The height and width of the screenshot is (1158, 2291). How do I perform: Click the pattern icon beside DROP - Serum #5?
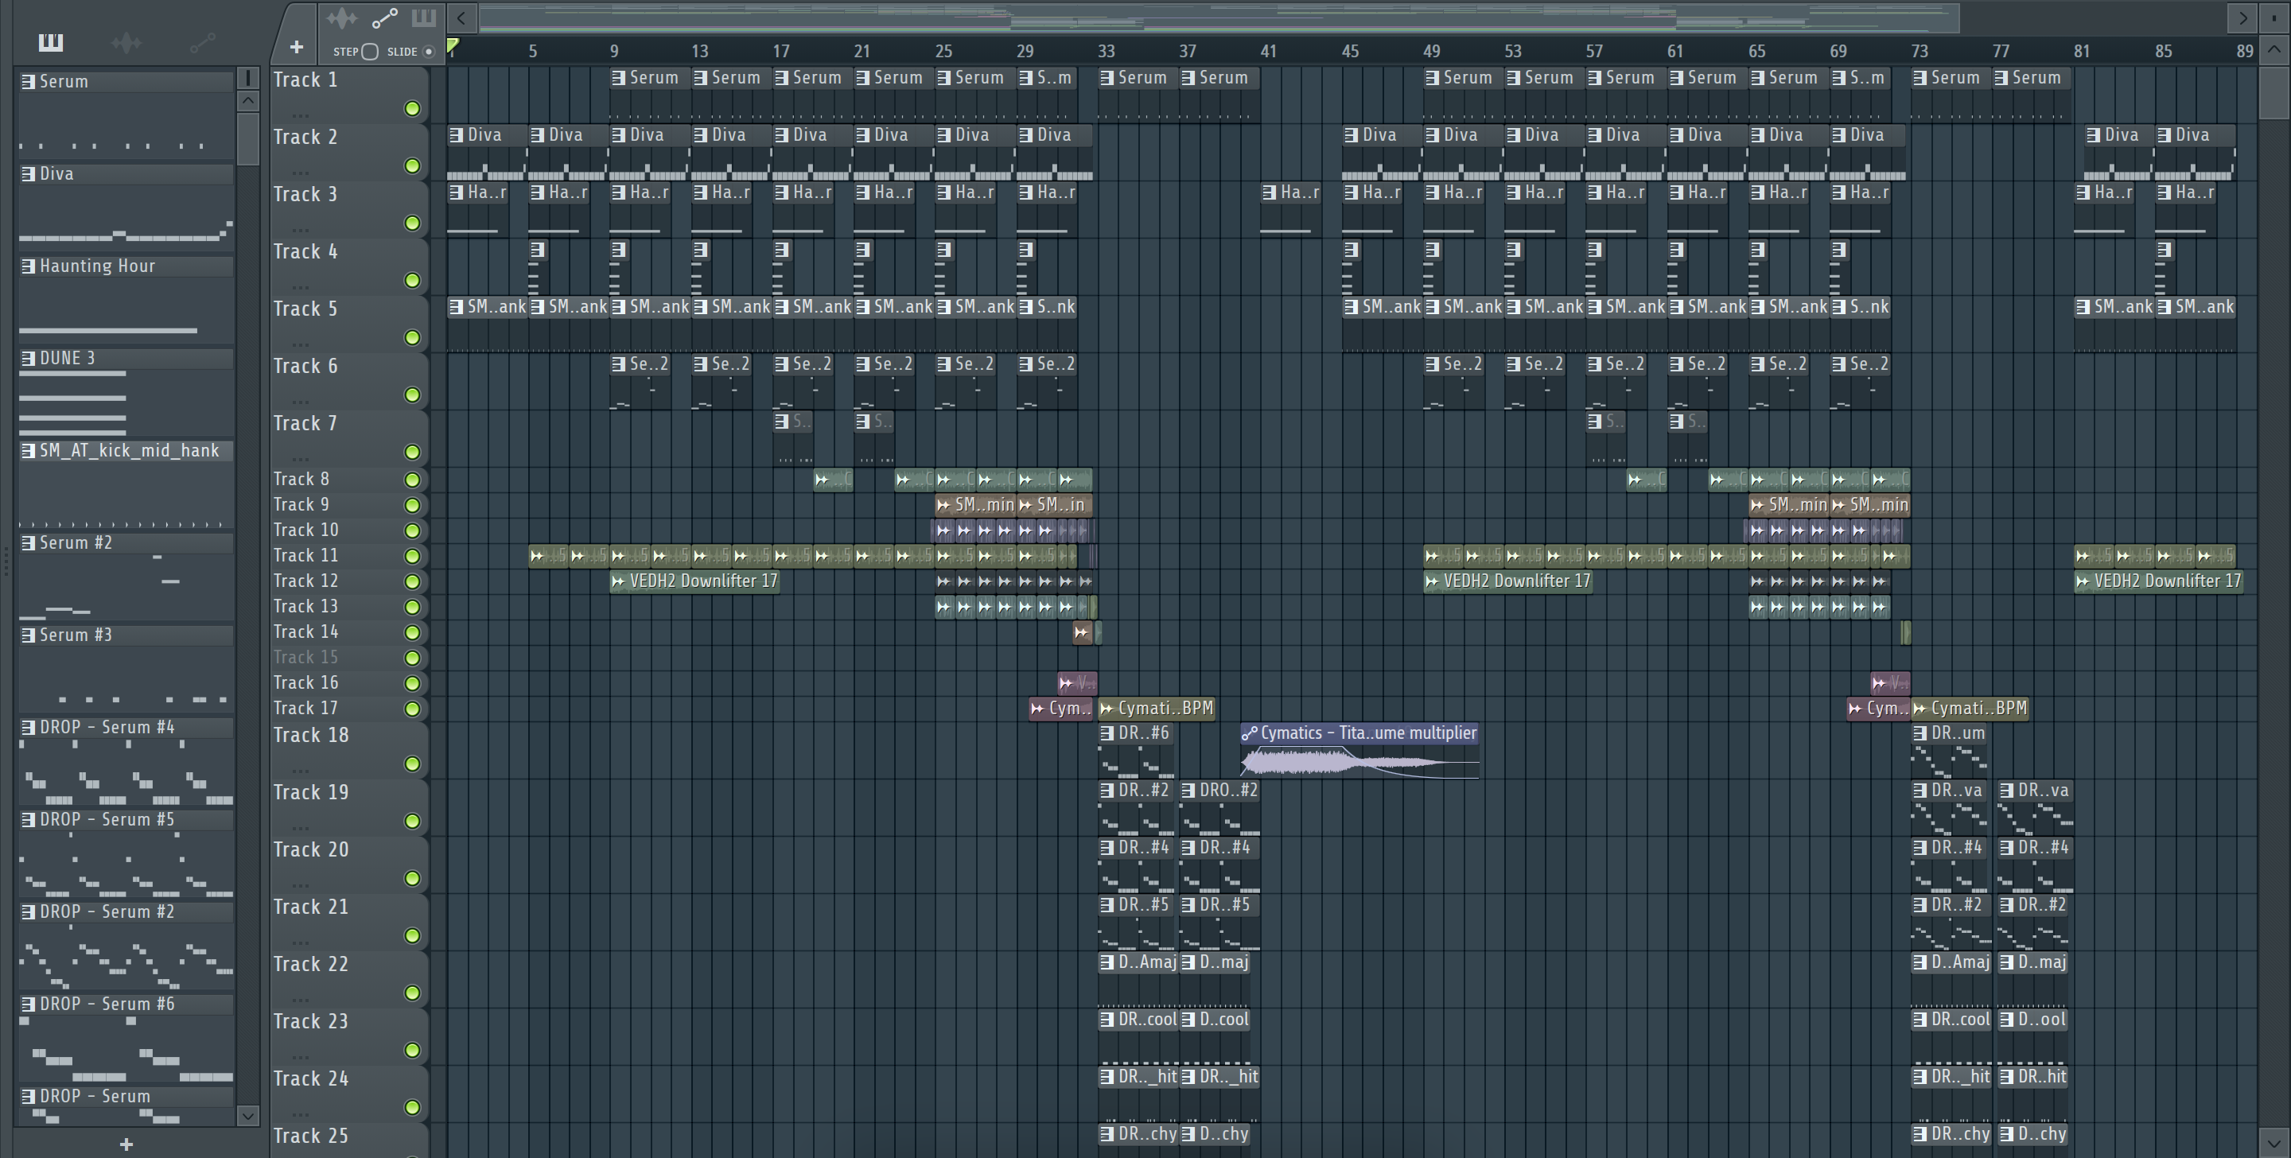[x=29, y=819]
